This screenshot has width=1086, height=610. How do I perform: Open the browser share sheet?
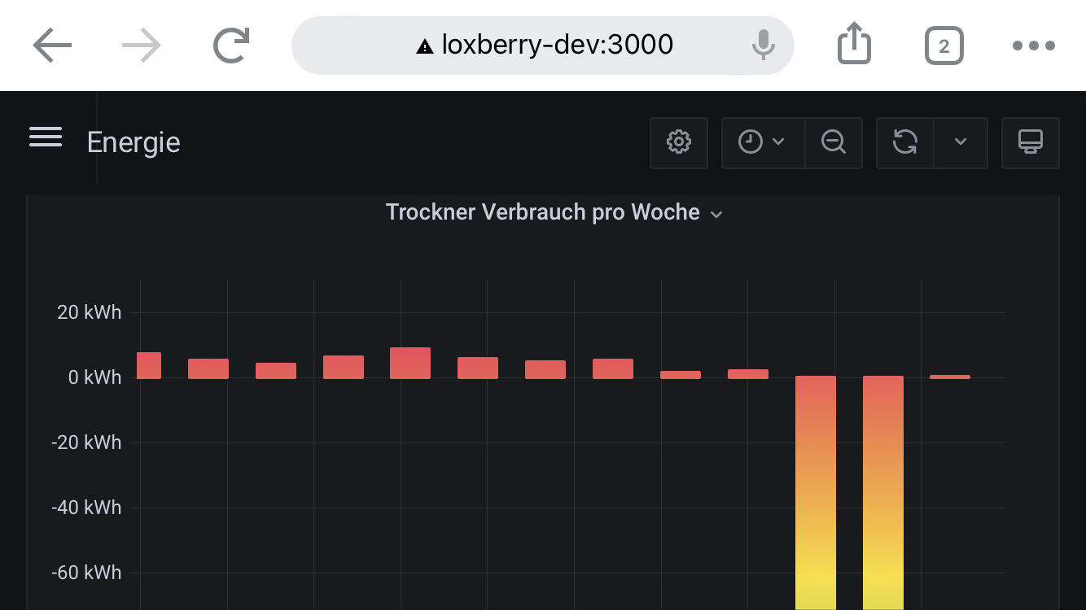pyautogui.click(x=854, y=44)
